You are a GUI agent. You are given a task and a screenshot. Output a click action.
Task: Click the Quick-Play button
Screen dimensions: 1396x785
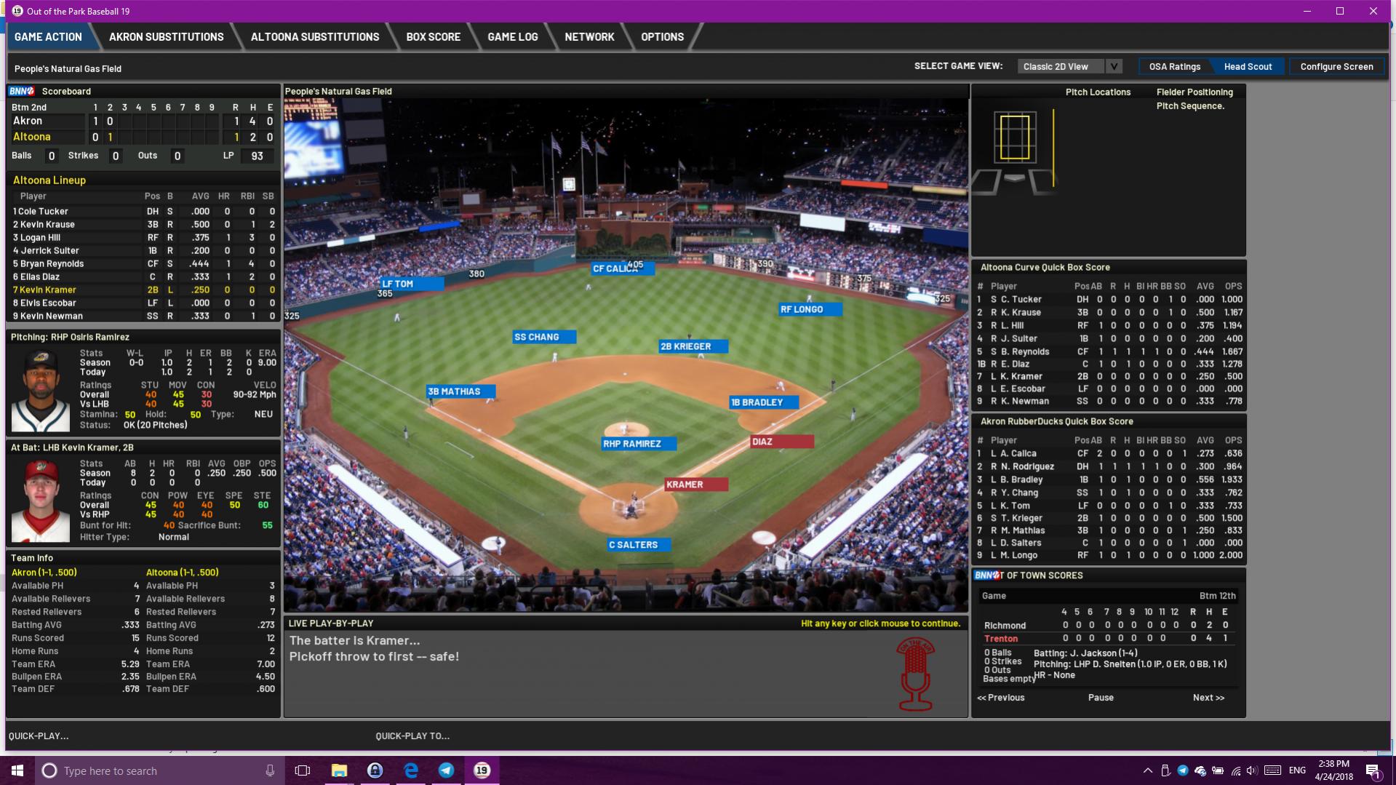pyautogui.click(x=39, y=736)
